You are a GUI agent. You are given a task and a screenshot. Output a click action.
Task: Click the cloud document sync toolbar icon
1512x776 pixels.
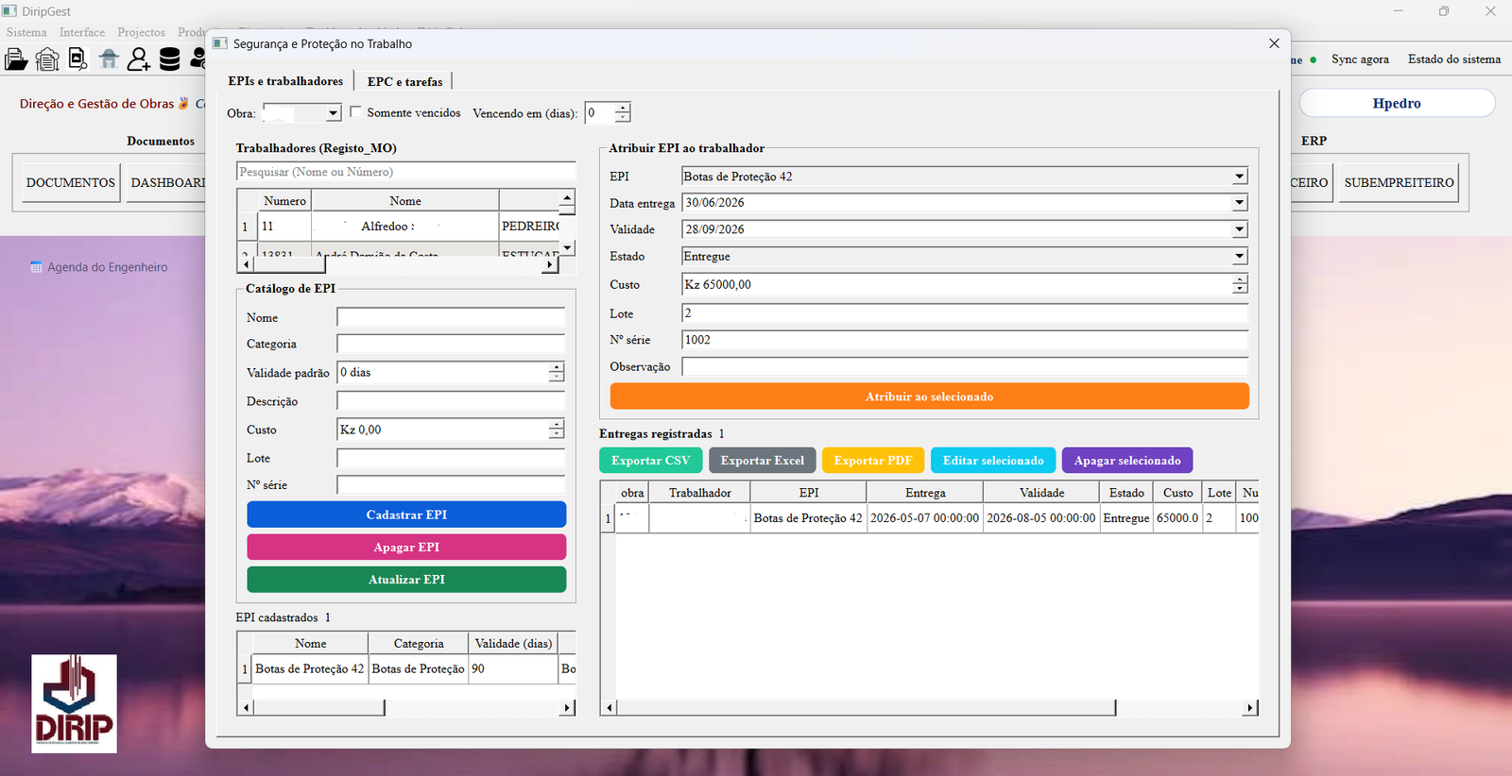(x=47, y=60)
